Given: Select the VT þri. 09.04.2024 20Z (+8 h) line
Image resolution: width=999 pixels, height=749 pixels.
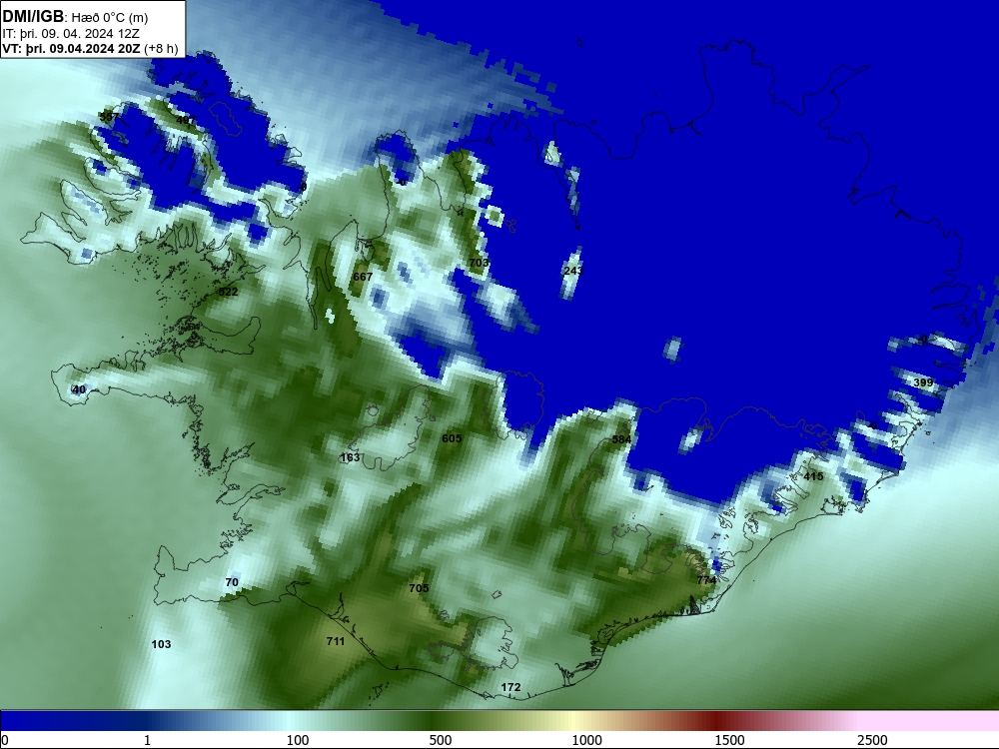Looking at the screenshot, I should click(90, 49).
